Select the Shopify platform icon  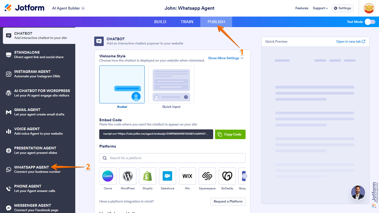click(147, 176)
